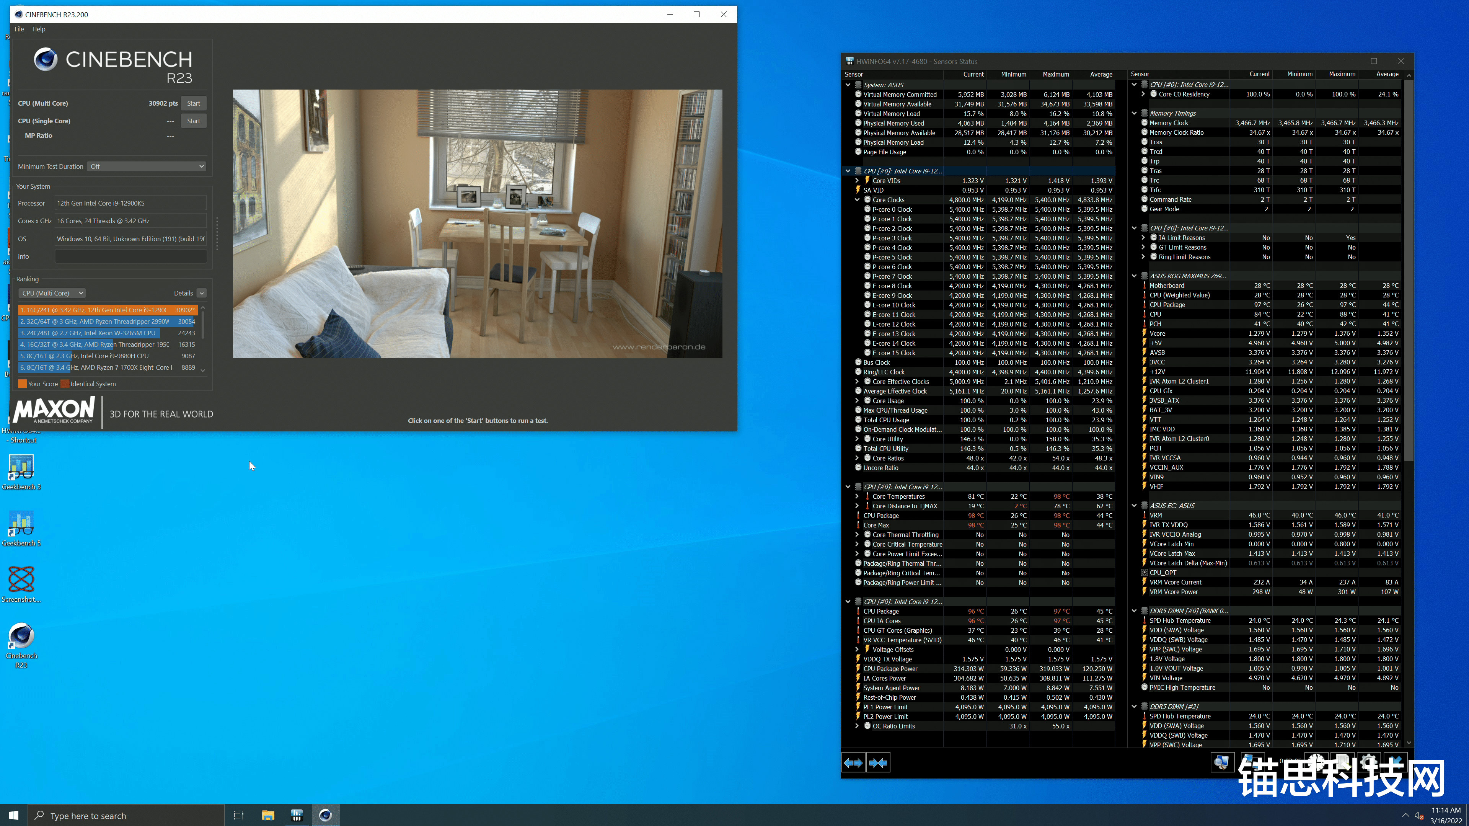Click the Minimum column header in left HWiNFO pane

point(1008,75)
